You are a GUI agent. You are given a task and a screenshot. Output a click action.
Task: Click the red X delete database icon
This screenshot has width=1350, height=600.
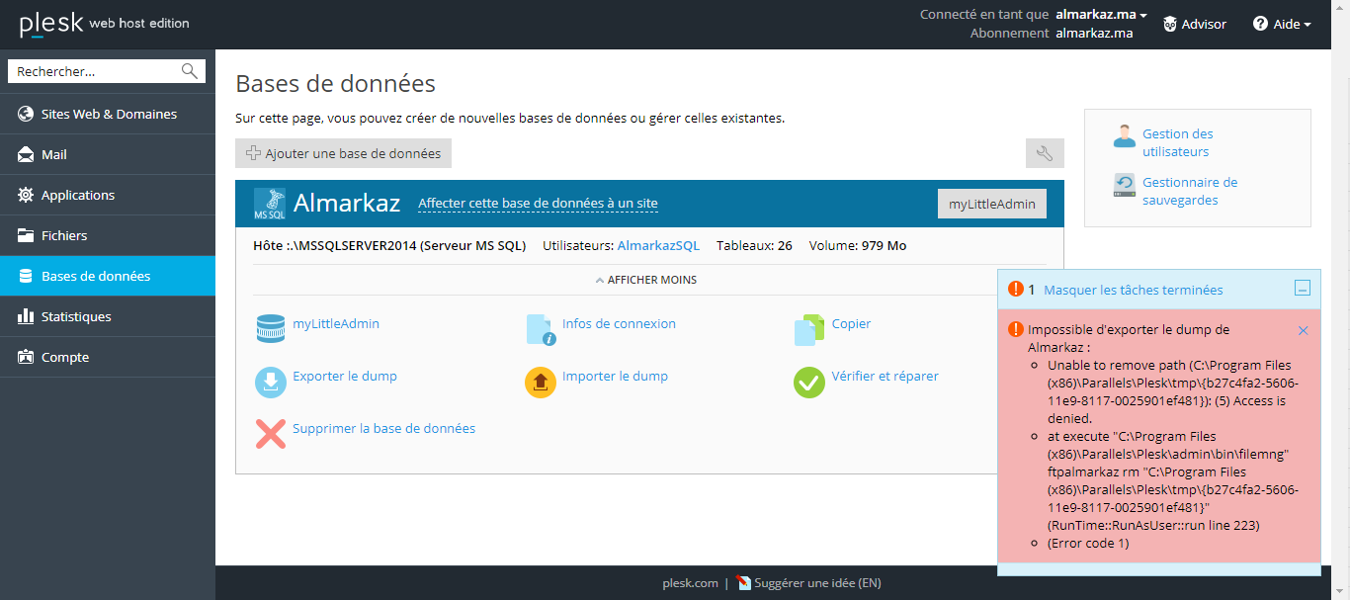(271, 435)
